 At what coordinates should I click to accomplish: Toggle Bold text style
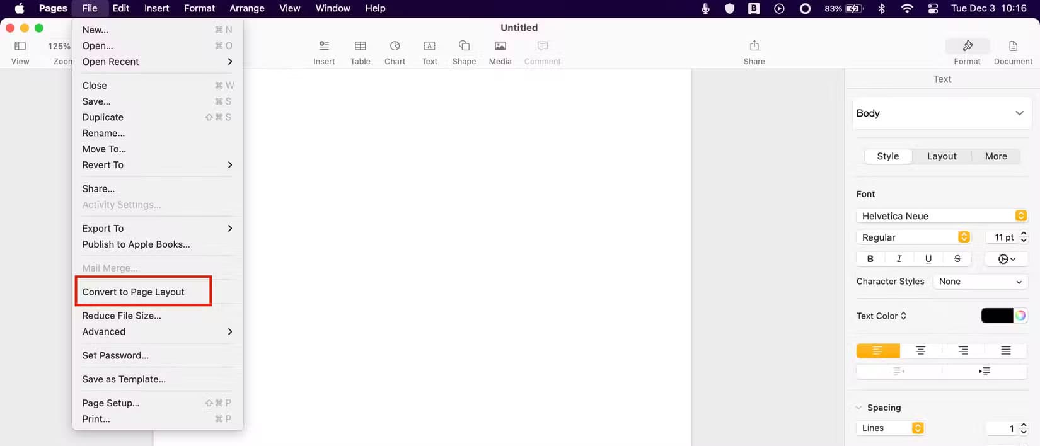pos(870,259)
